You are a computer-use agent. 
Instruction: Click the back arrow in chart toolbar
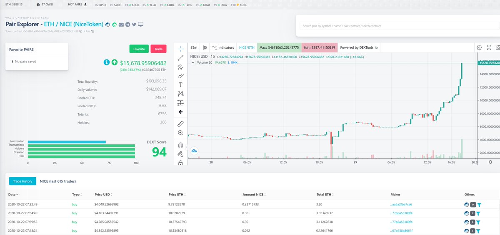180,112
